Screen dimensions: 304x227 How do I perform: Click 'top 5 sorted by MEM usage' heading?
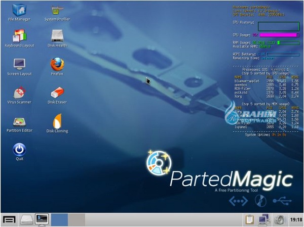pyautogui.click(x=265, y=104)
